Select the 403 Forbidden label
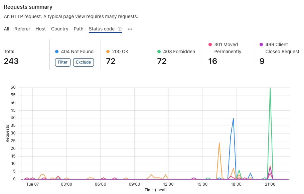This screenshot has height=194, width=304. click(x=179, y=52)
